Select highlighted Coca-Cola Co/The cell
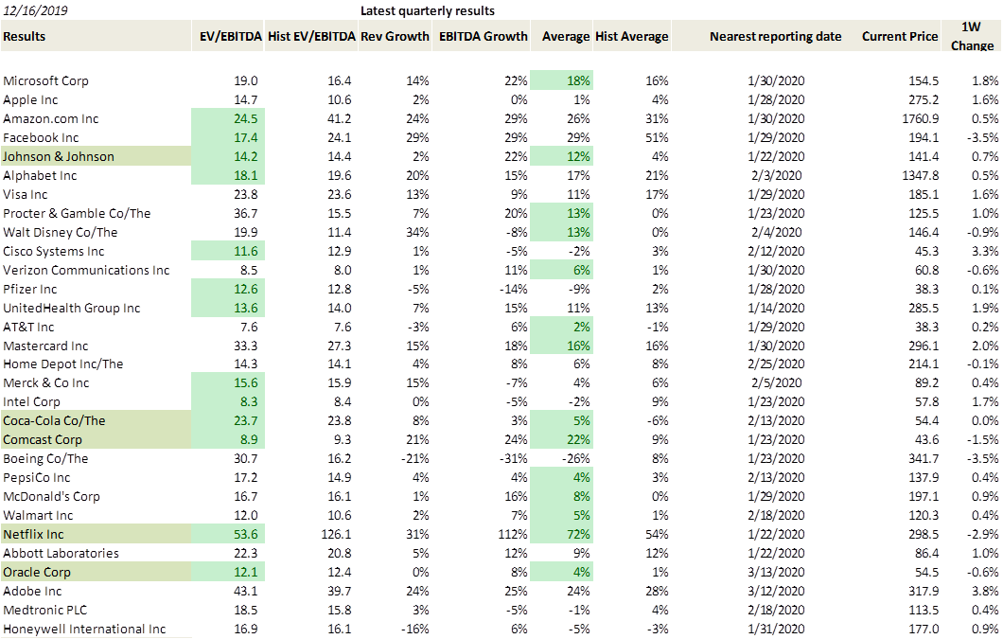 96,420
